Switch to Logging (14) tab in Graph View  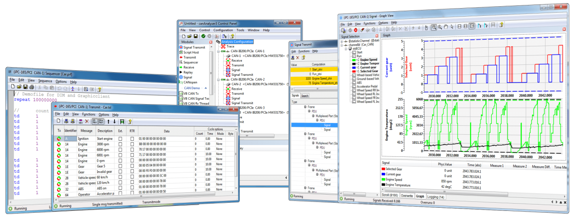tap(435, 196)
